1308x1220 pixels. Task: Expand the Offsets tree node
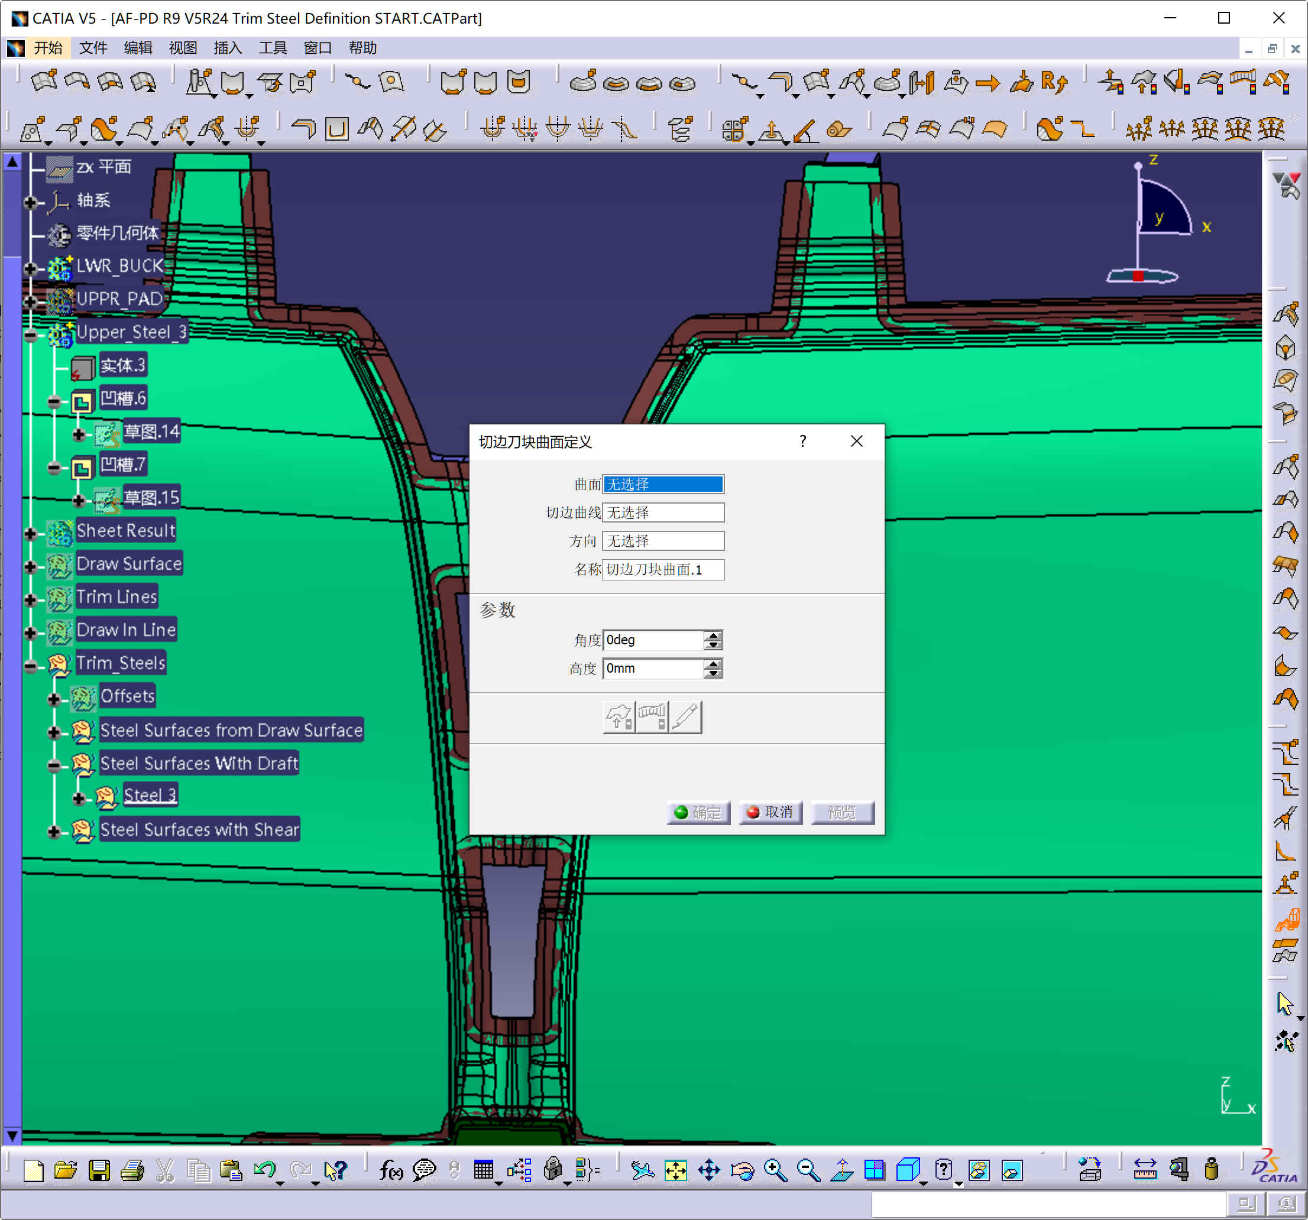point(54,699)
